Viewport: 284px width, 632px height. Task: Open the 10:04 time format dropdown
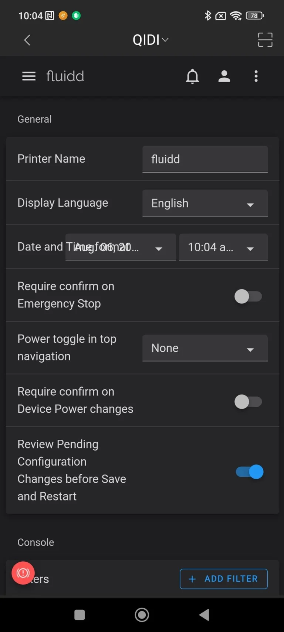pos(223,247)
